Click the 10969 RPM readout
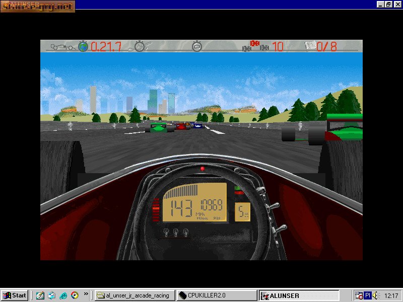Viewport: 403px width, 302px height. [211, 205]
